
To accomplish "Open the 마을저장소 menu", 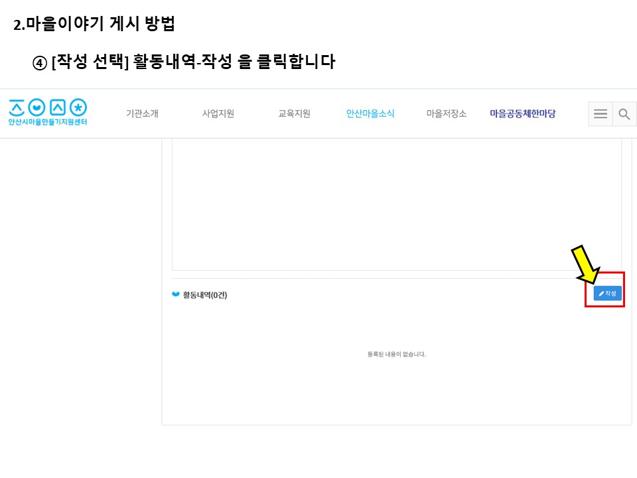I will click(x=446, y=114).
